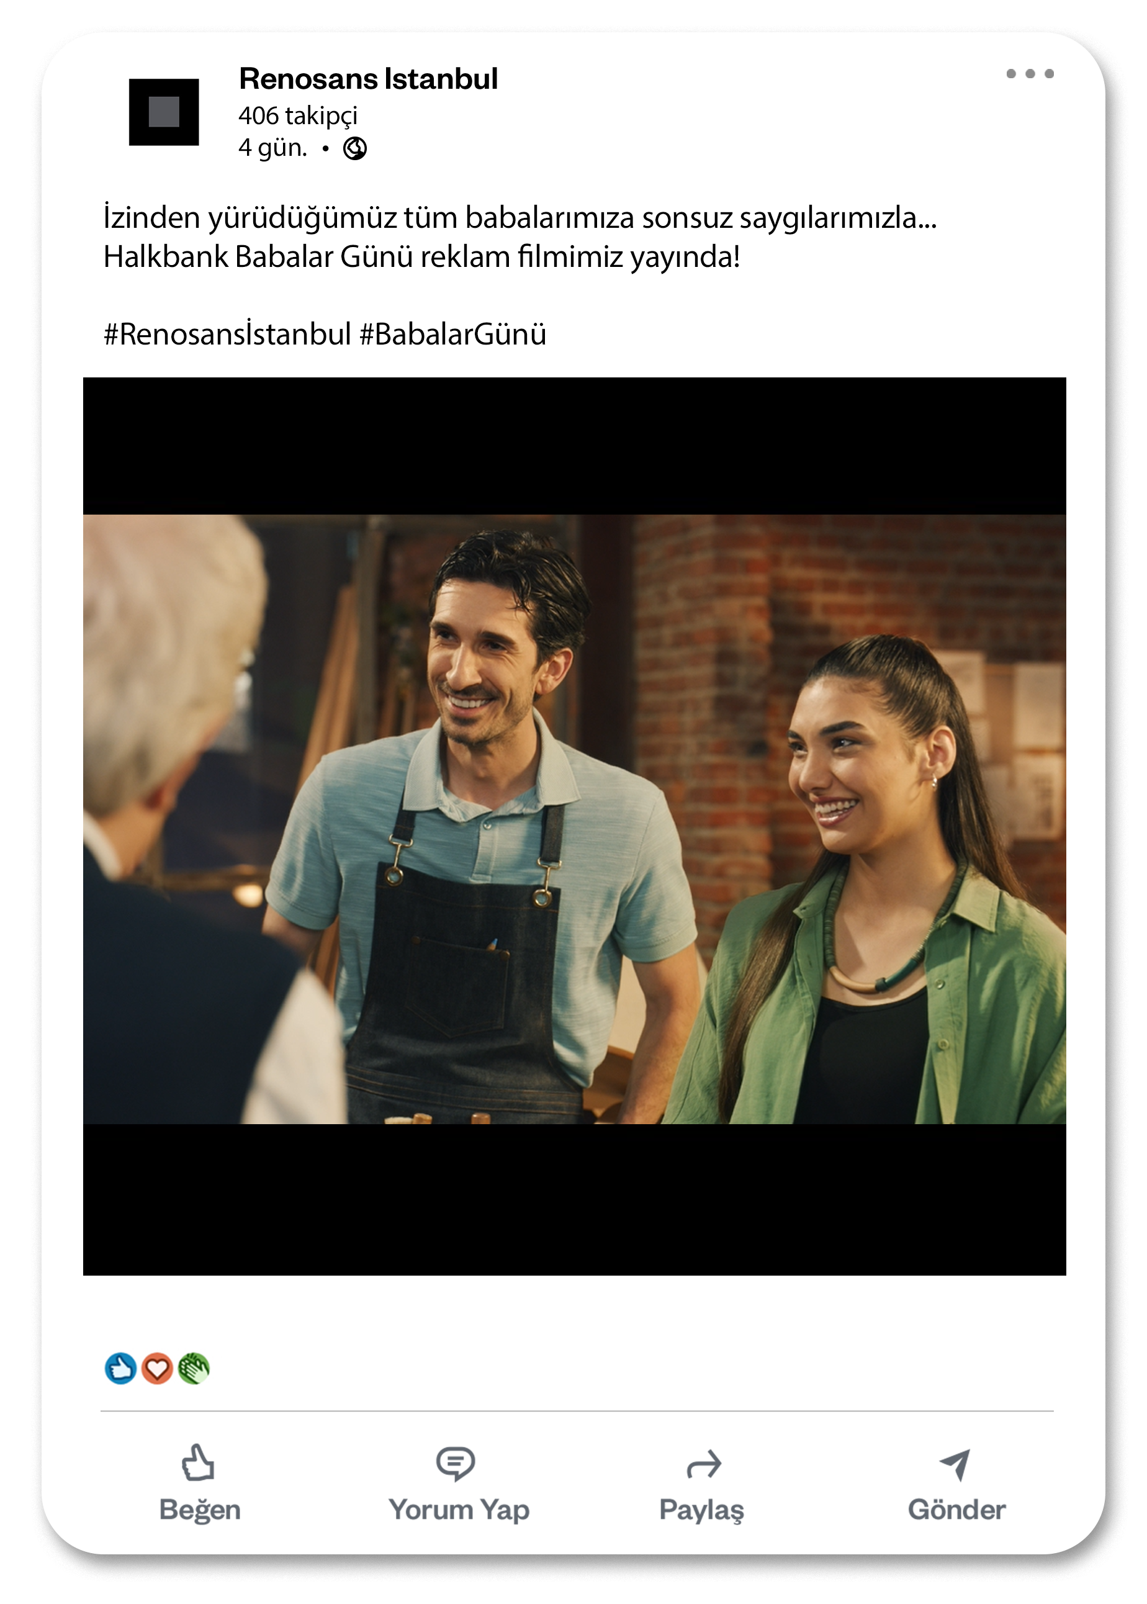Screen dimensions: 1147x1604
Task: Click the Beğen label
Action: point(200,1510)
